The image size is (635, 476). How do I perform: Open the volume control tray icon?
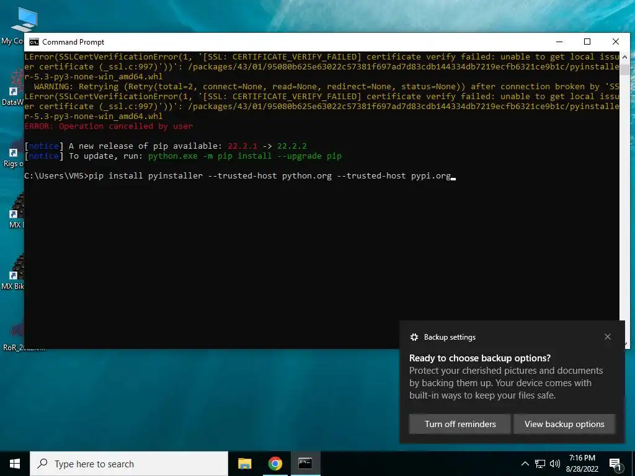555,464
